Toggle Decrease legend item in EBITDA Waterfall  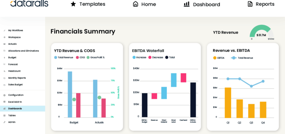click(156, 57)
